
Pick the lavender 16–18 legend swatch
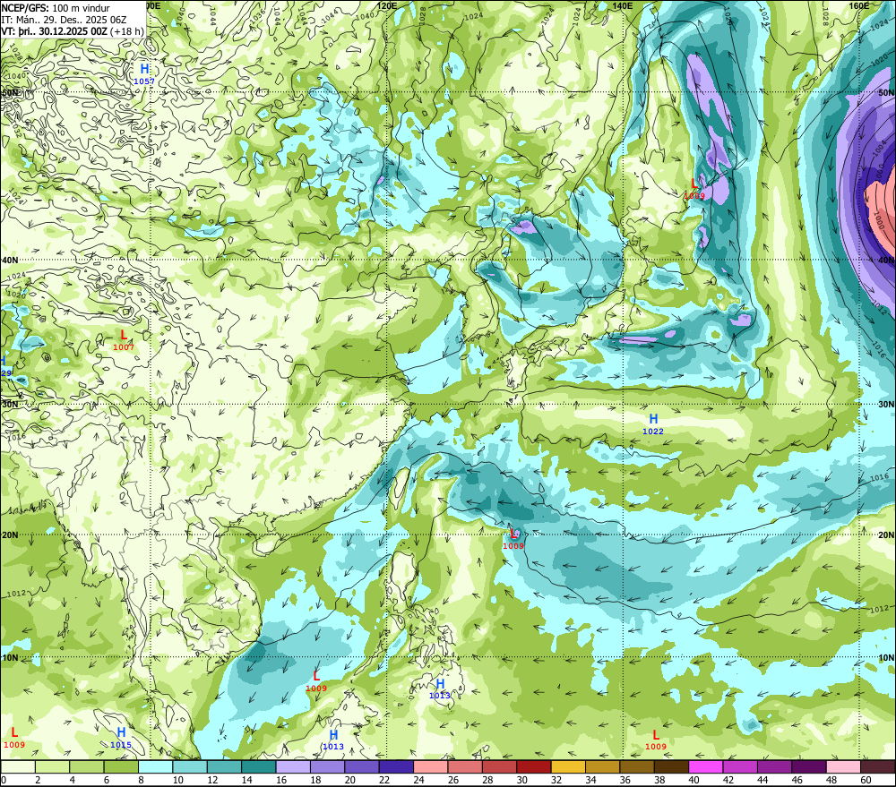pos(293,766)
